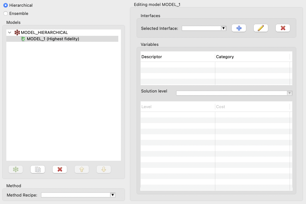The image size is (306, 204).
Task: Select the Ensemble radio button
Action: click(x=6, y=13)
